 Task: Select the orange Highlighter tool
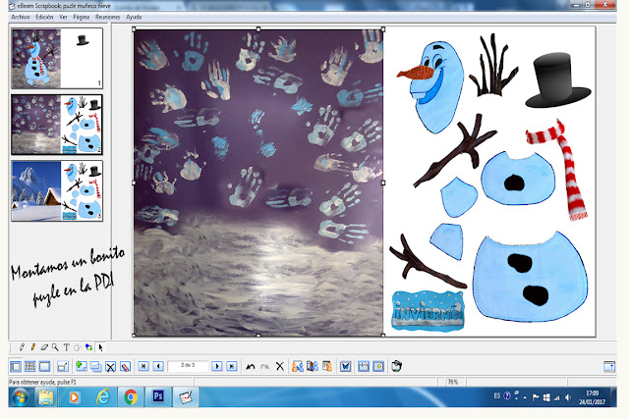coord(32,347)
